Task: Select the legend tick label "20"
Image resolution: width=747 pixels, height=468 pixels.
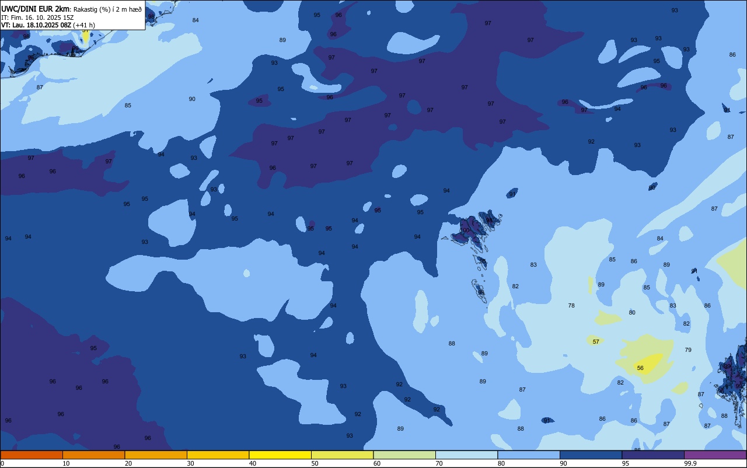Action: tap(128, 463)
